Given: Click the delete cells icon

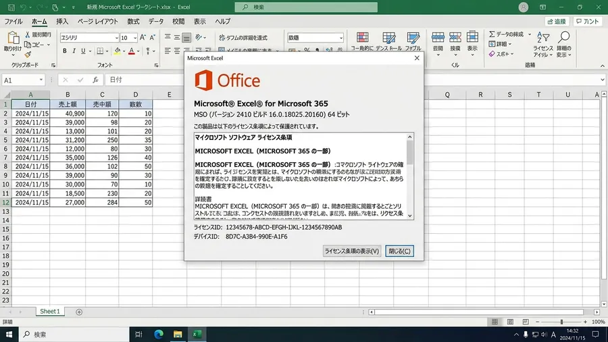Looking at the screenshot, I should click(455, 37).
